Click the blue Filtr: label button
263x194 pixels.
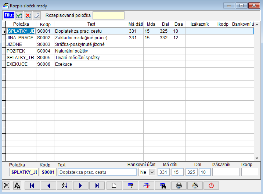coord(9,15)
